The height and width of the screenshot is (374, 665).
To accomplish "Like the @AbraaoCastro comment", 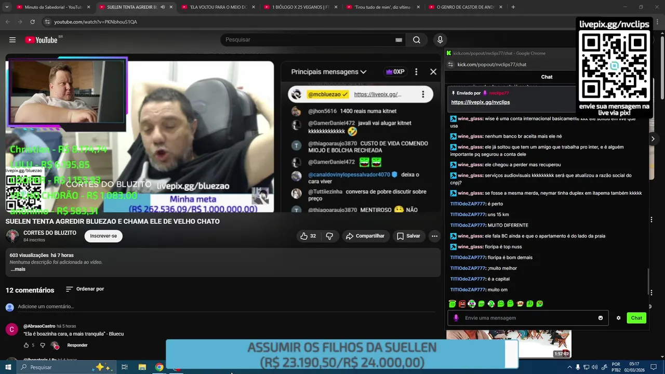I will 26,345.
